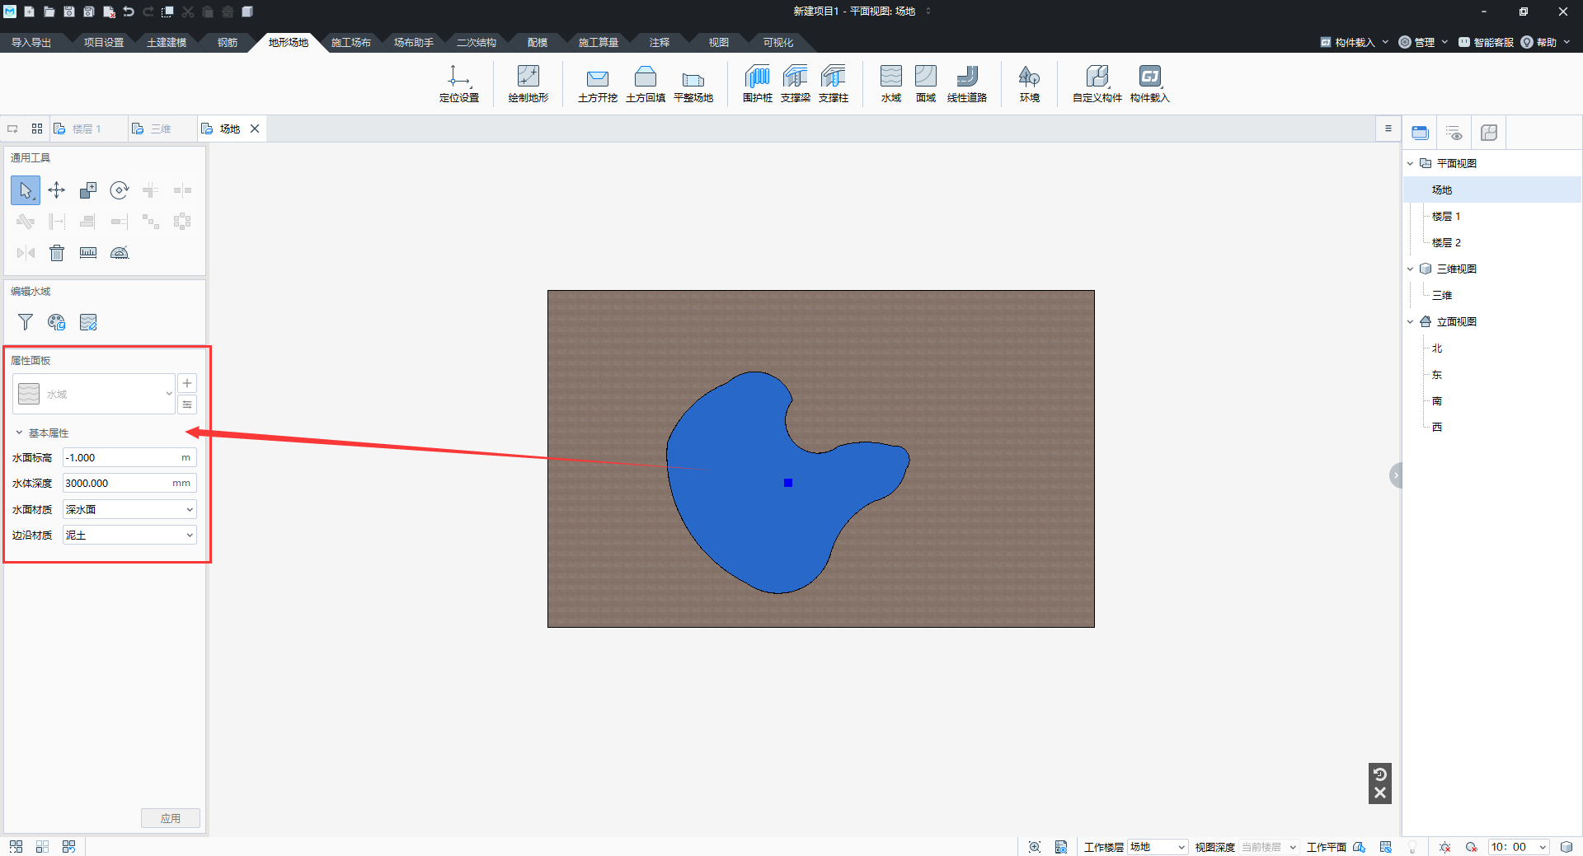The width and height of the screenshot is (1583, 856).
Task: Choose the 围护桩 retaining pile tool
Action: tap(757, 83)
